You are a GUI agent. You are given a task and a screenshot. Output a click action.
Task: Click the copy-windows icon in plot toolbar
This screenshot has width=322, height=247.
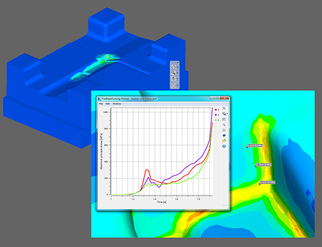point(224,114)
